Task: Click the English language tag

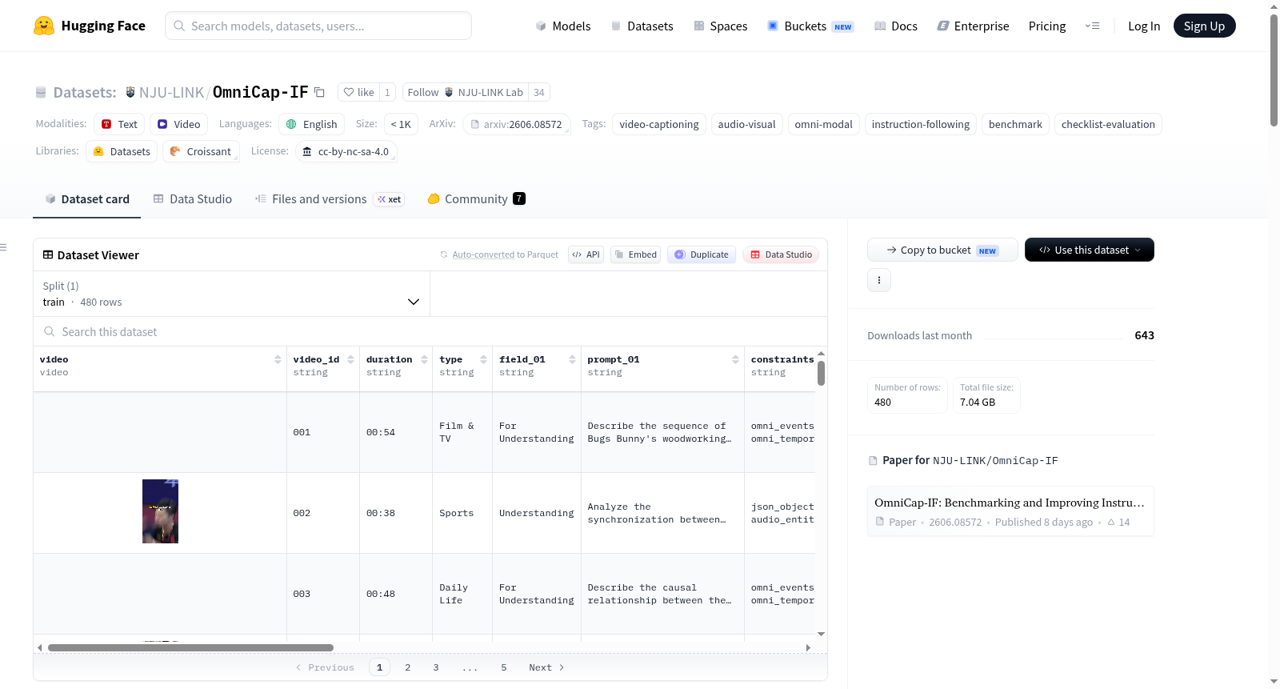Action: tap(311, 124)
